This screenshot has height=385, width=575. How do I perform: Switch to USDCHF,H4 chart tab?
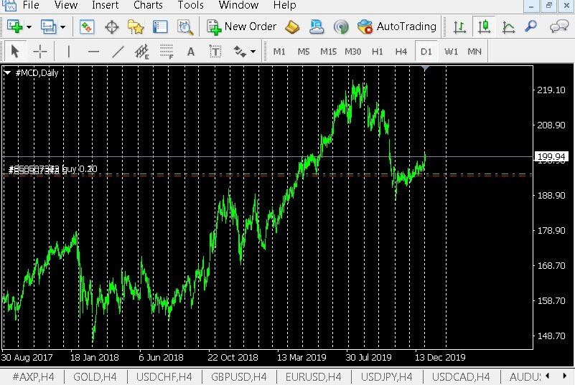[x=164, y=376]
